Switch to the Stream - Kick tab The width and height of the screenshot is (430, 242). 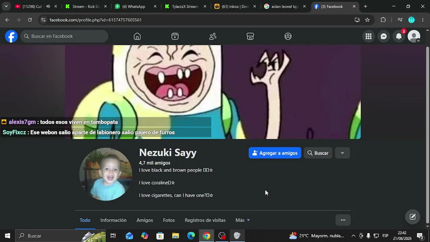(x=86, y=6)
